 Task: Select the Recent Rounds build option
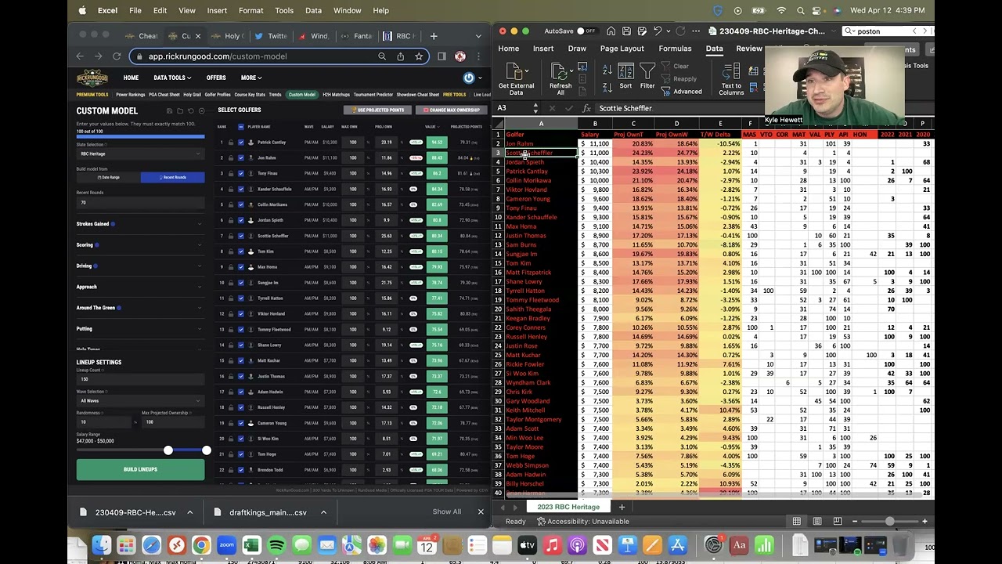(172, 178)
